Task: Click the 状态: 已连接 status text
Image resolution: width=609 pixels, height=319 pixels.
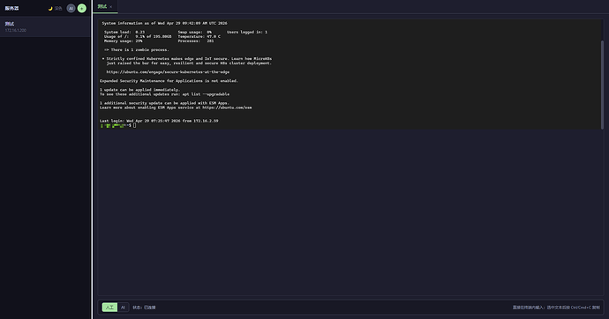Action: point(144,308)
